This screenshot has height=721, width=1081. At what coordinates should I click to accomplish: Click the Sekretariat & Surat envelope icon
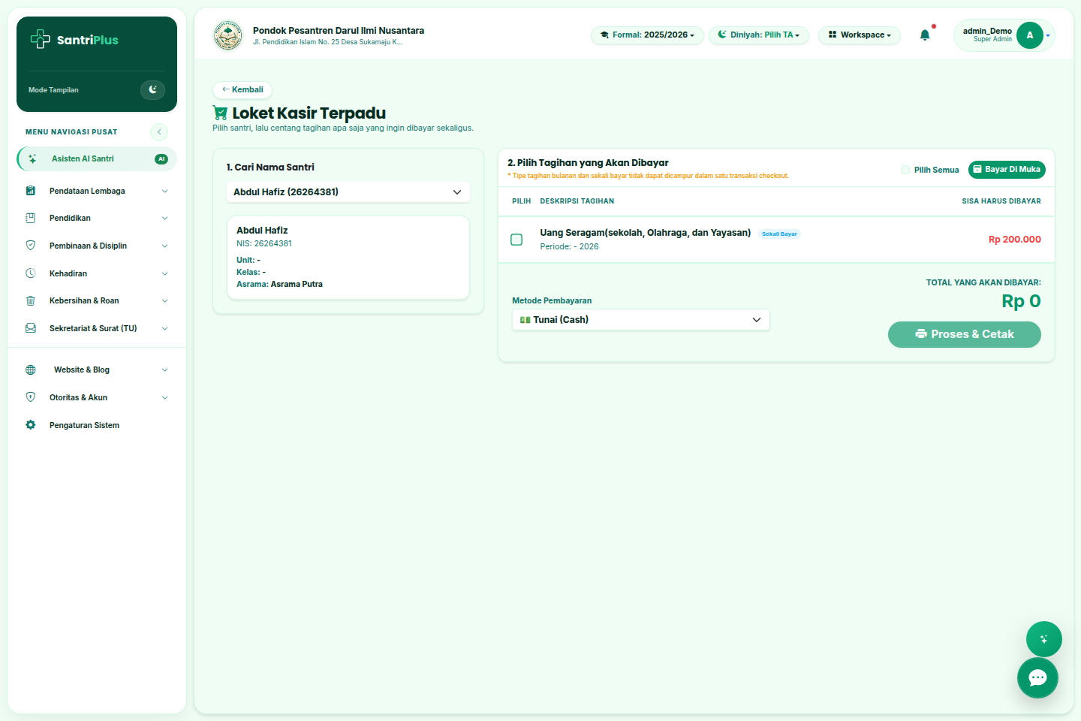point(31,328)
